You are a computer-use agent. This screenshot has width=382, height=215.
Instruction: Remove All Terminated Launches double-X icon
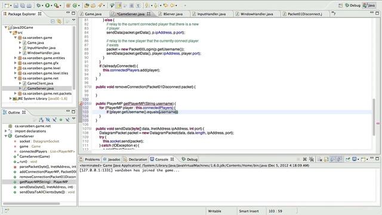[312, 159]
